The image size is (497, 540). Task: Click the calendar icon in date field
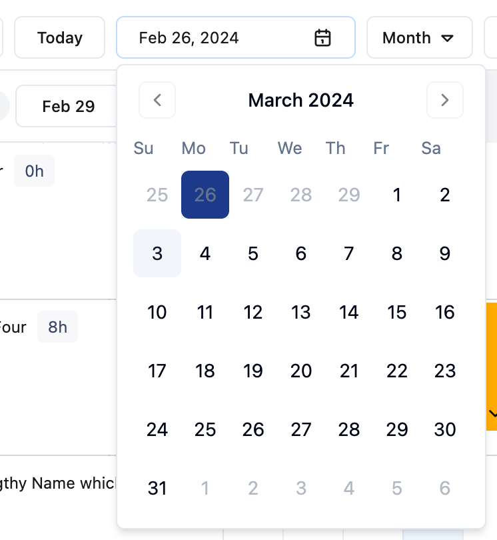tap(322, 38)
